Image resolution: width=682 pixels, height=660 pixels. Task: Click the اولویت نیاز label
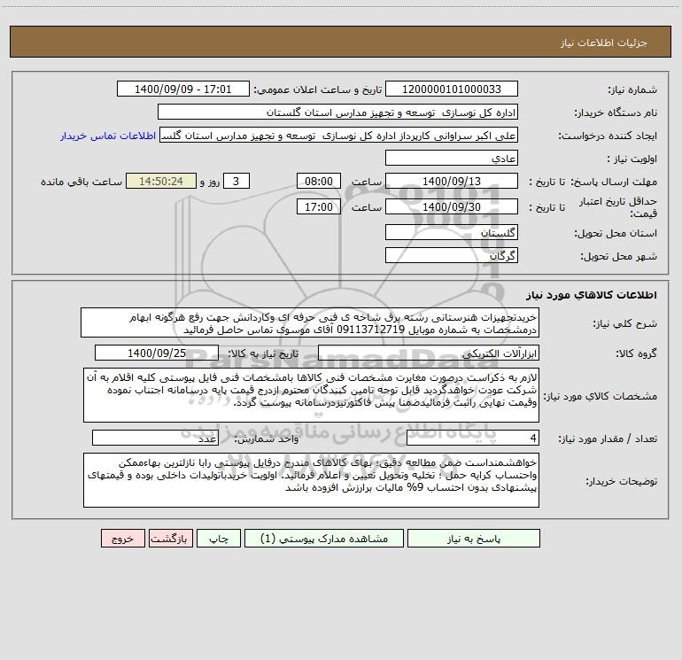(x=632, y=159)
